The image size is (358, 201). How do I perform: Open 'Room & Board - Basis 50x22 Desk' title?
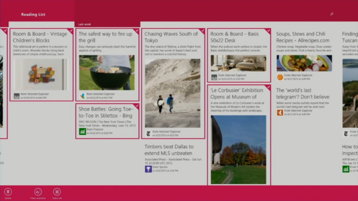point(235,37)
